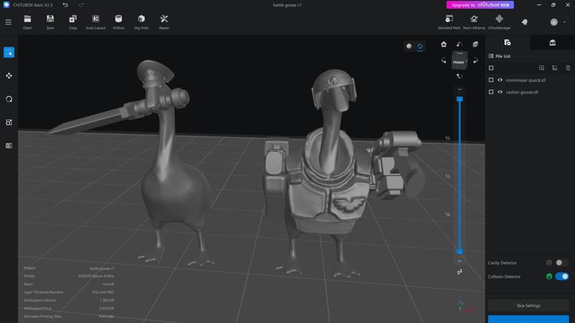Tick checkbox for commissar quack.stl
Image resolution: width=575 pixels, height=323 pixels.
point(491,80)
